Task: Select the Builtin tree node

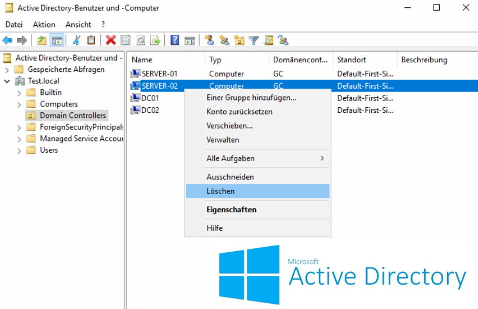Action: [x=51, y=92]
